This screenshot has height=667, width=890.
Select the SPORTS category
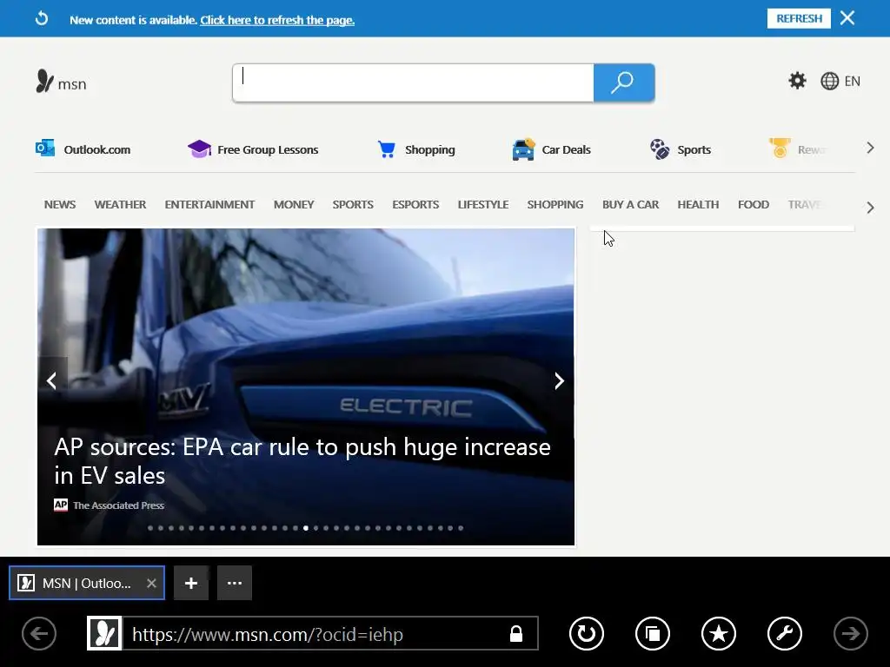[353, 204]
